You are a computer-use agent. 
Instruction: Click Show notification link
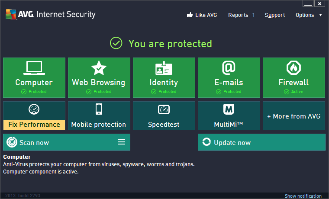(x=303, y=196)
